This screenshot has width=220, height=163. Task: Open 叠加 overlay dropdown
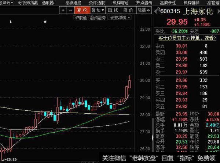pyautogui.click(x=98, y=10)
